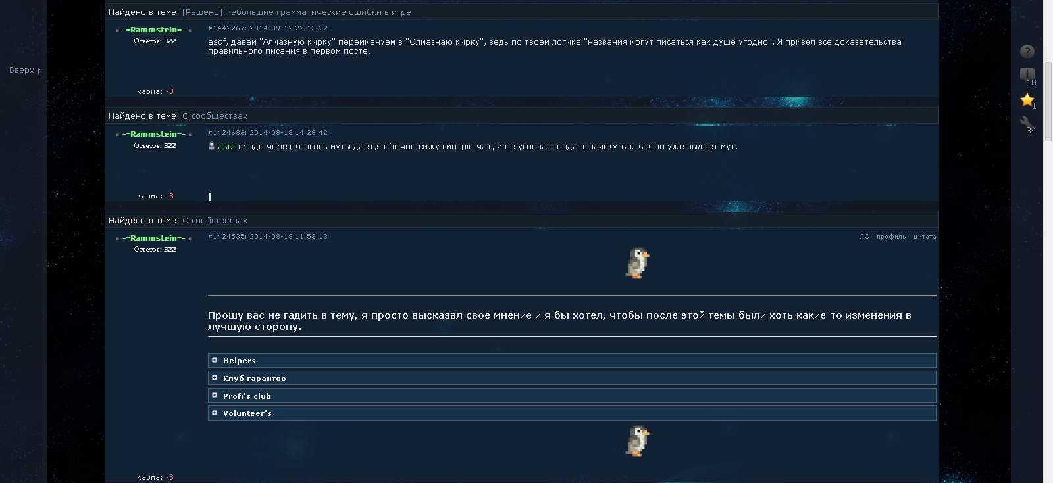Expand the Helpers spoiler
1053x483 pixels.
572,360
